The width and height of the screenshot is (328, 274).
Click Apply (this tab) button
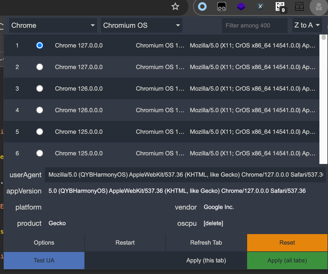tap(206, 261)
